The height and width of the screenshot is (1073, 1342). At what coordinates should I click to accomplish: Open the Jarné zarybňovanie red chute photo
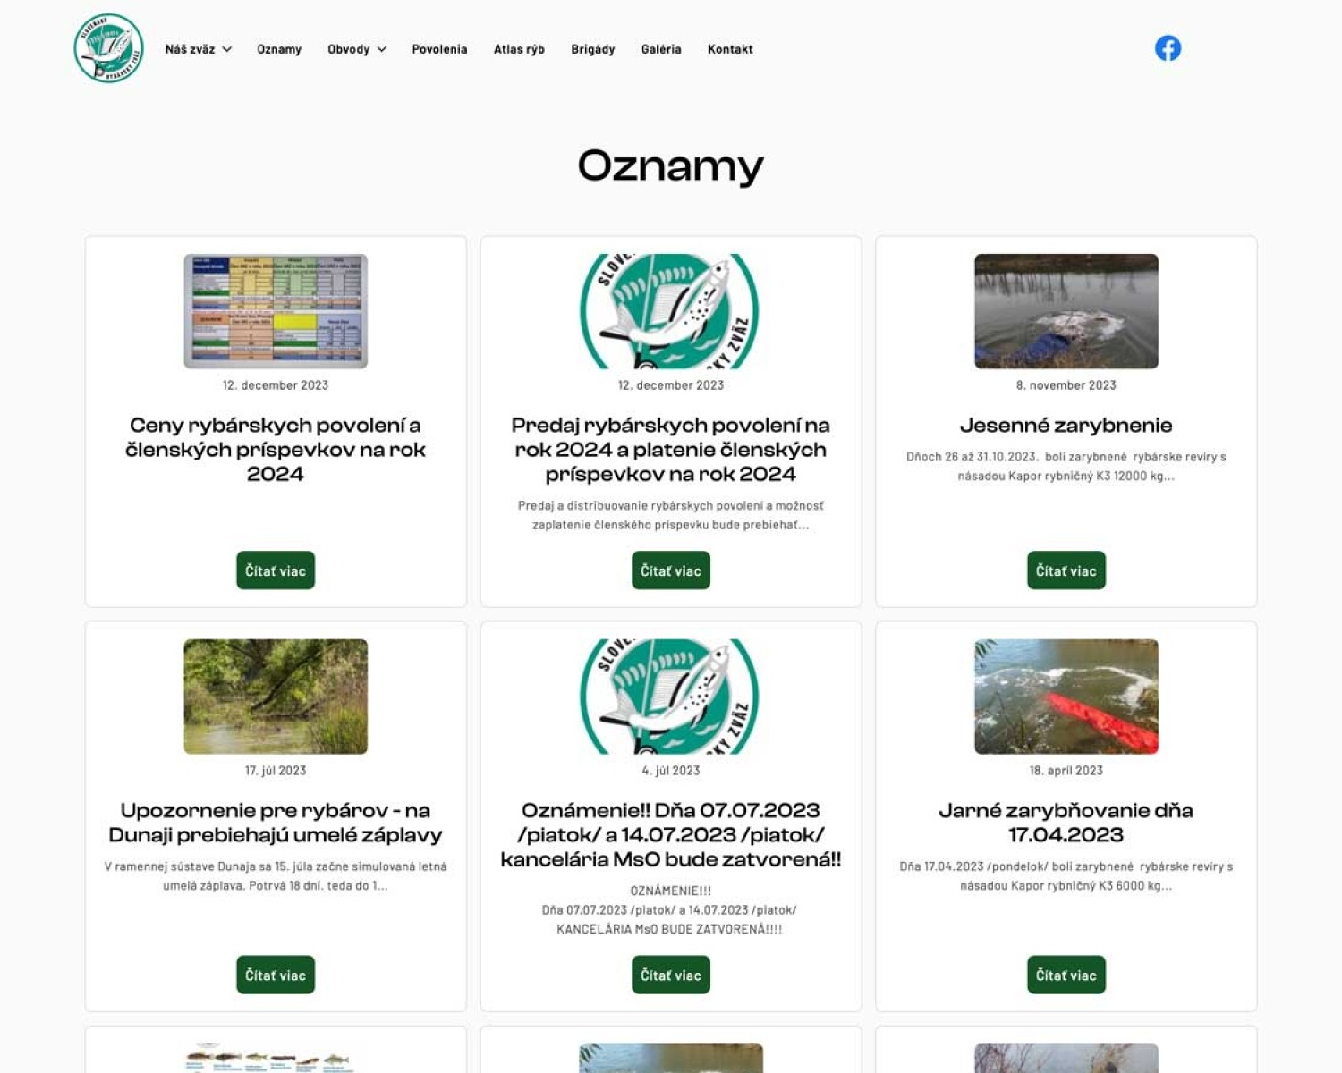click(x=1066, y=697)
